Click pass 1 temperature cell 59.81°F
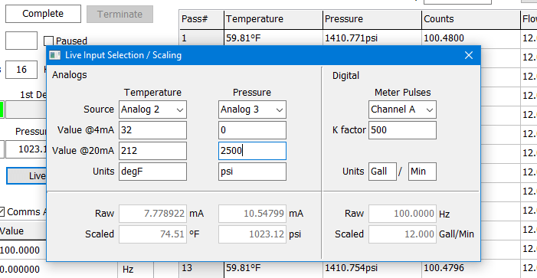537x278 pixels. [273, 38]
